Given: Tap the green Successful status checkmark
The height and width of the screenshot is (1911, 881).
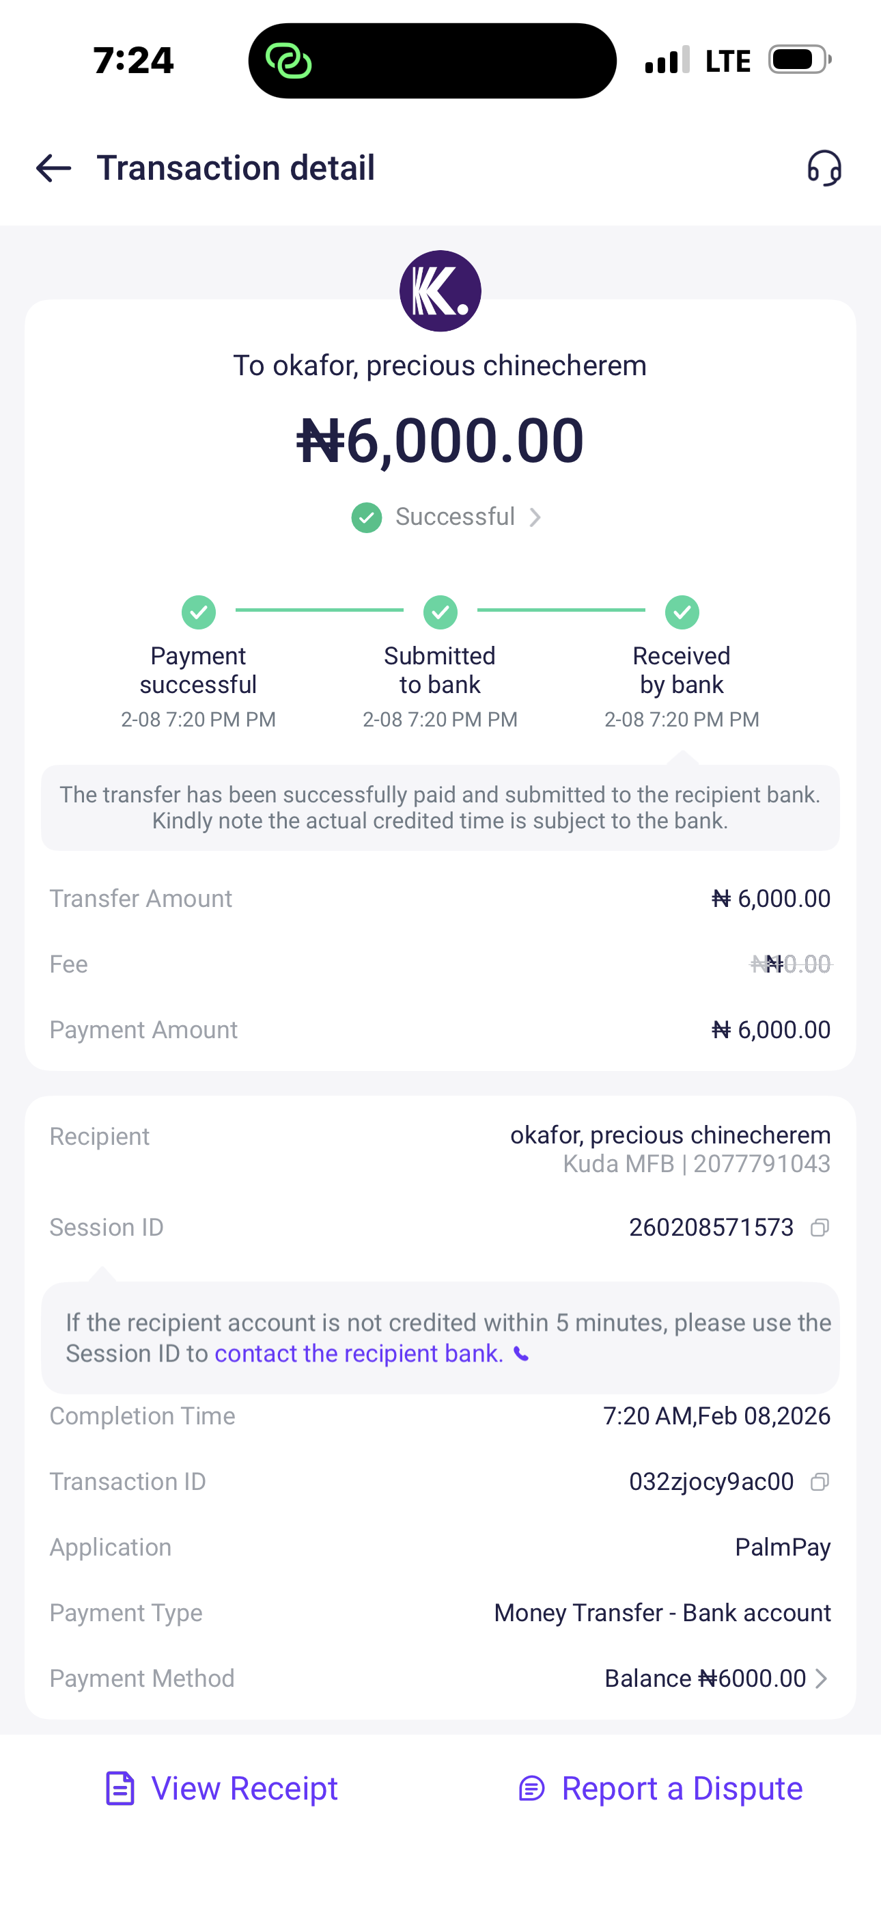Looking at the screenshot, I should [366, 517].
